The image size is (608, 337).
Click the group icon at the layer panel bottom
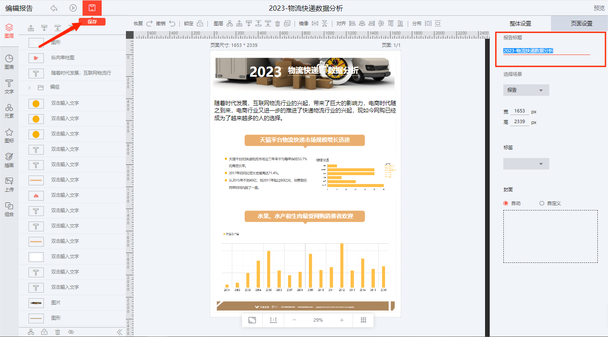click(31, 332)
